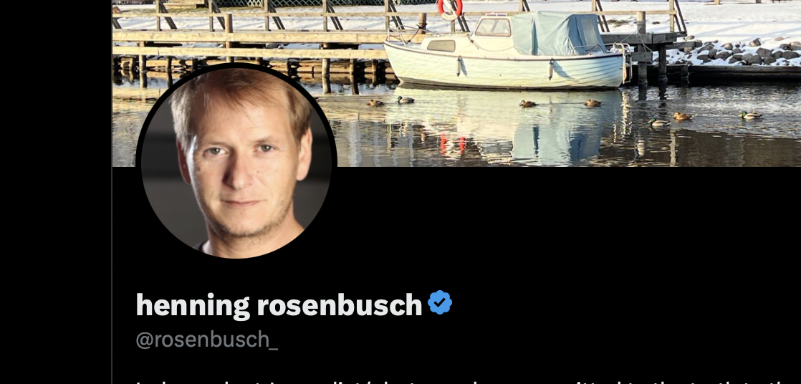Click the red lifebuoy reflection in the water
The image size is (801, 384).
[x=453, y=144]
